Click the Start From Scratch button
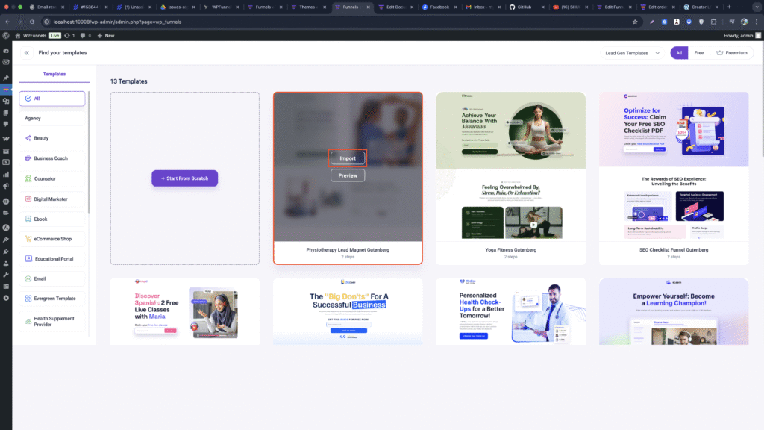The width and height of the screenshot is (764, 430). (184, 178)
